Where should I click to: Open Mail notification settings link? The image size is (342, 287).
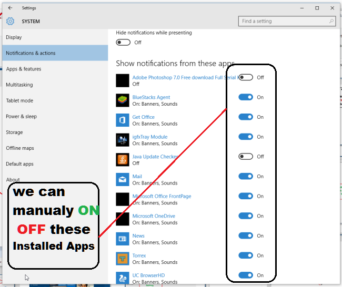coord(137,176)
